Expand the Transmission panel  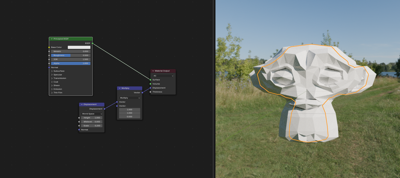click(x=52, y=78)
